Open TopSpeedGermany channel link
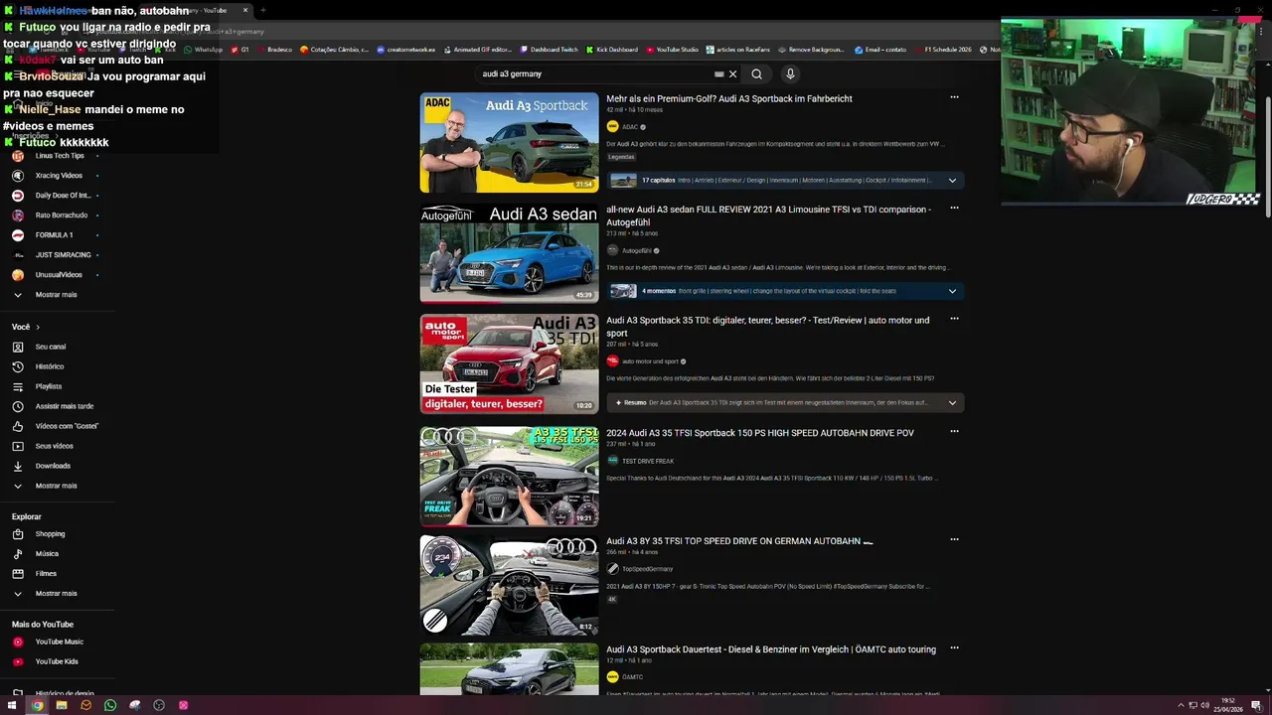This screenshot has width=1272, height=715. (x=647, y=569)
